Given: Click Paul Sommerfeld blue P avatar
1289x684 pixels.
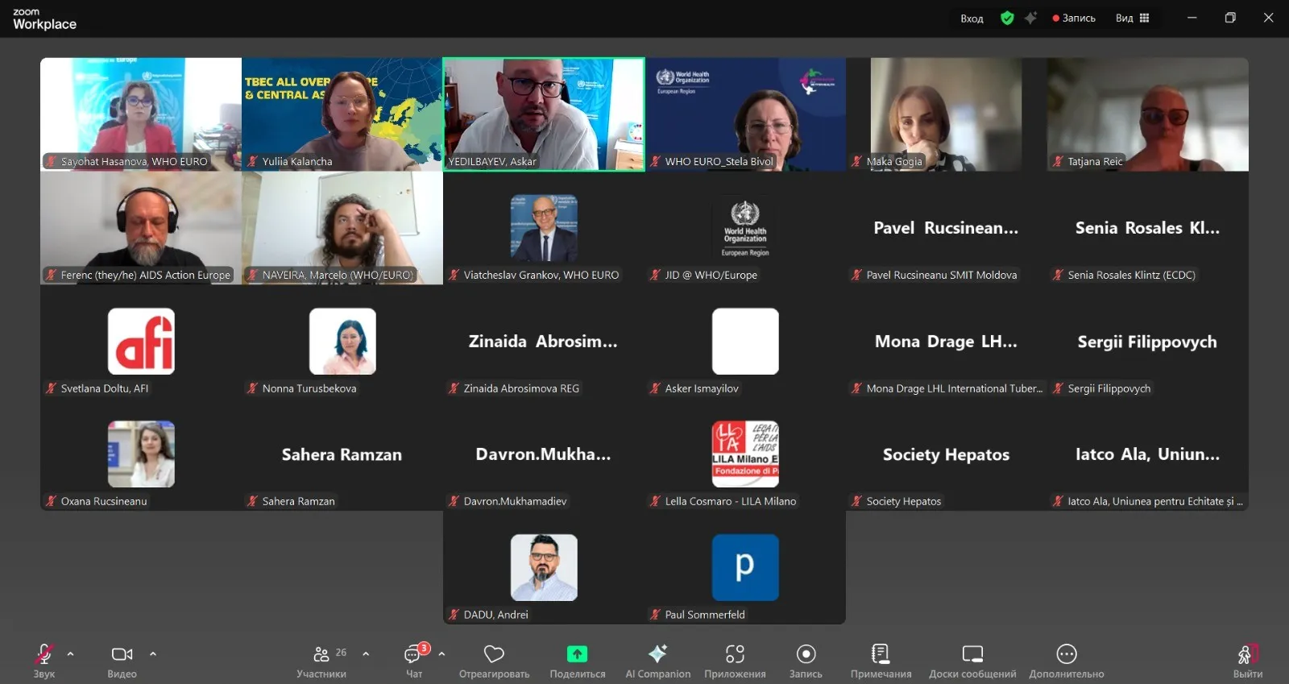Looking at the screenshot, I should point(745,568).
